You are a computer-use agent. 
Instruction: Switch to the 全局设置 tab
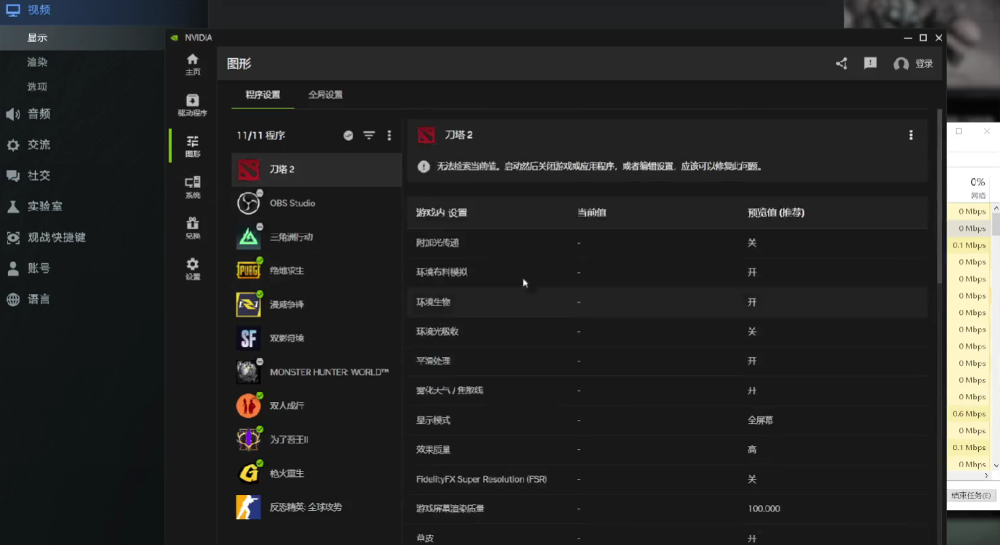click(325, 95)
